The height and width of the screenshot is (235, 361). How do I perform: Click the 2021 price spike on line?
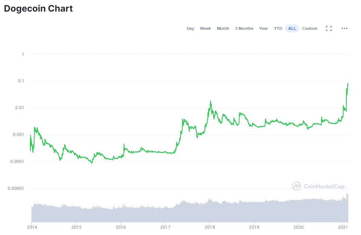pyautogui.click(x=348, y=84)
